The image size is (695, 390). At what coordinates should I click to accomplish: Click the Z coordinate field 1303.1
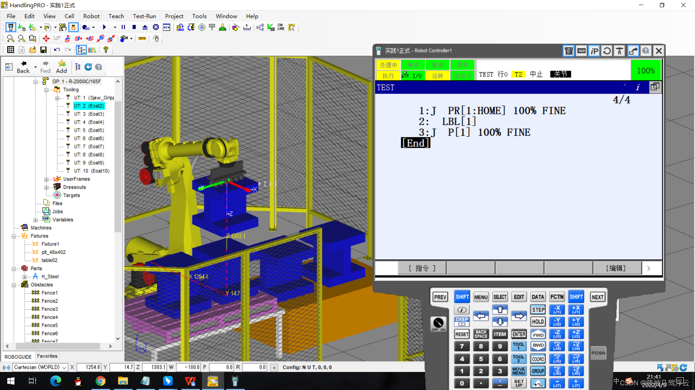coord(154,367)
